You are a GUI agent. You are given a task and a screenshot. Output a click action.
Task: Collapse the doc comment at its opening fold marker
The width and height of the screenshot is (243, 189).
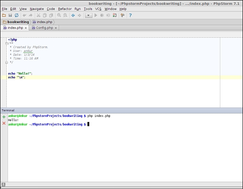click(x=6, y=44)
